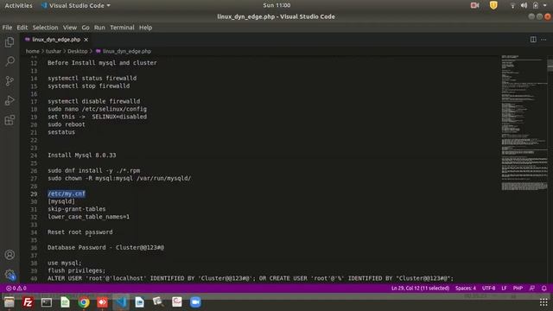553x311 pixels.
Task: Click the yellow shield tray icon
Action: [x=493, y=5]
